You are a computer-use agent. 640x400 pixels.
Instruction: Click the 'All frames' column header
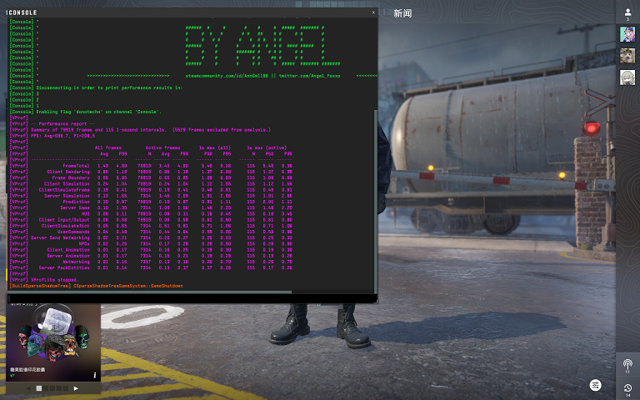(x=108, y=147)
